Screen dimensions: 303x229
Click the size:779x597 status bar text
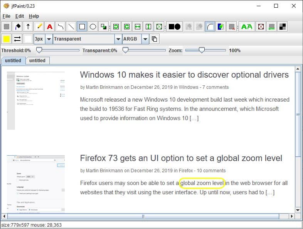coord(15,225)
